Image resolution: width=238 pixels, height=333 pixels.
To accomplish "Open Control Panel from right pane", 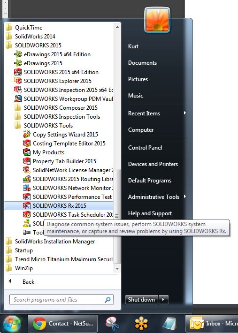I will tap(145, 148).
